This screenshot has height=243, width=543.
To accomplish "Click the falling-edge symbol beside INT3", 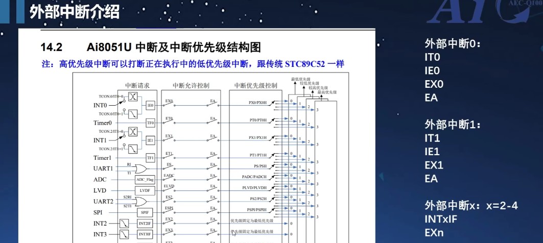I will [124, 234].
